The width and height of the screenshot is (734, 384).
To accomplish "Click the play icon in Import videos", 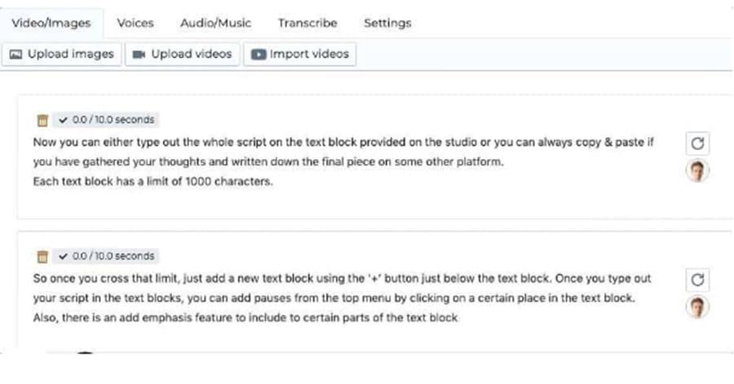I will pos(259,55).
